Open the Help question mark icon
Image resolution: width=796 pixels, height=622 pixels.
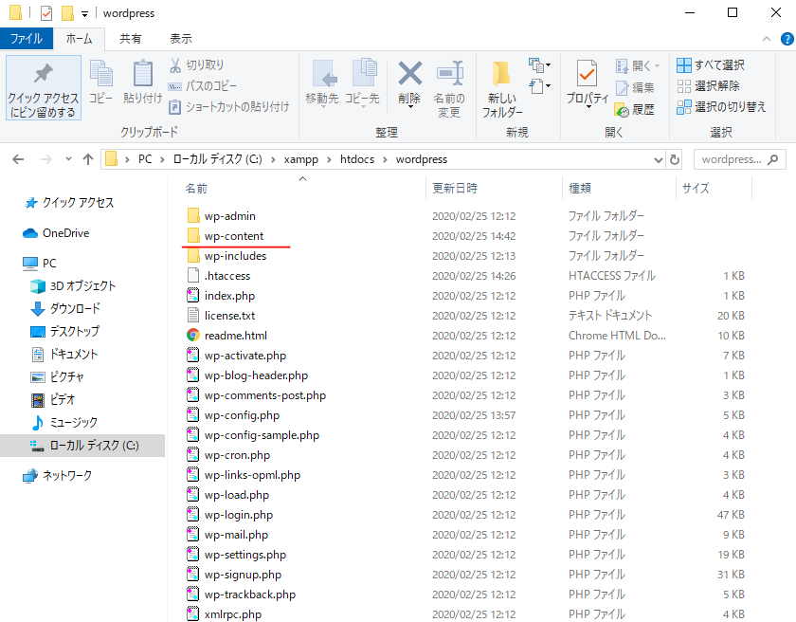(787, 39)
